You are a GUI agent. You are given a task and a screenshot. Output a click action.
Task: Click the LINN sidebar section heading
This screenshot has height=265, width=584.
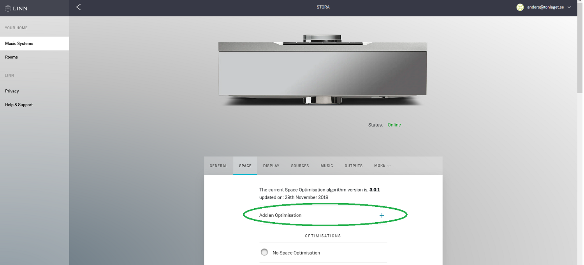[x=9, y=75]
